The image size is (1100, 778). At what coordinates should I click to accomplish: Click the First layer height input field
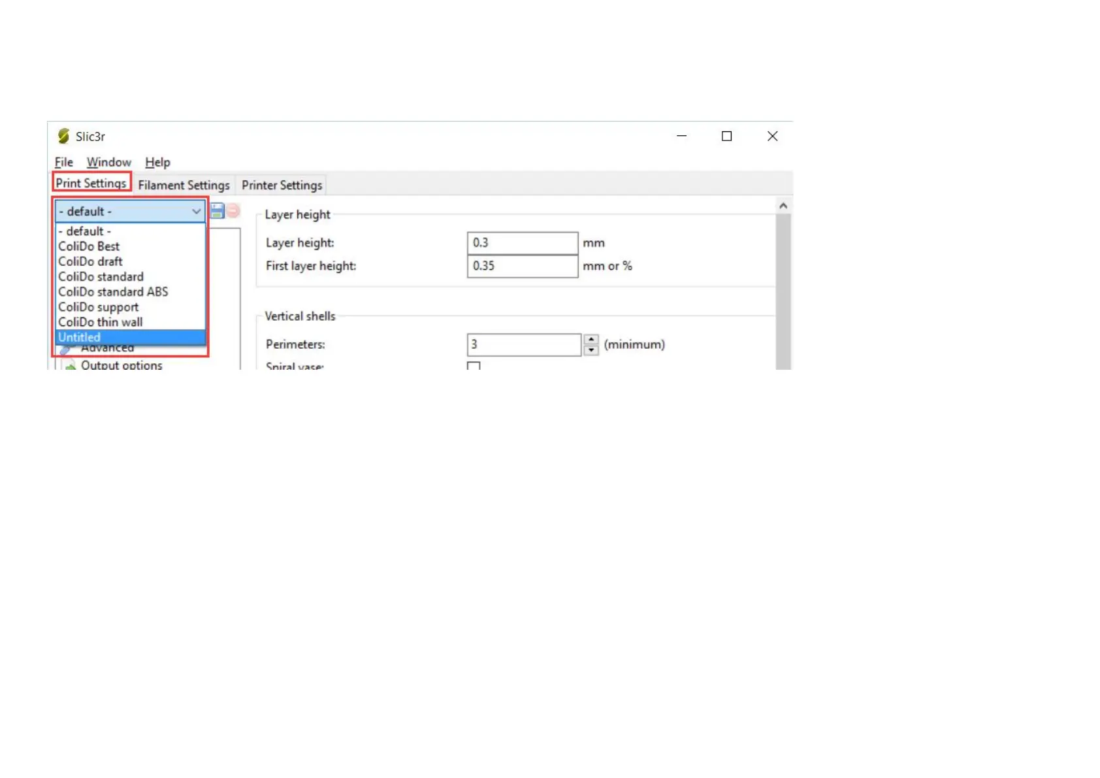[523, 266]
